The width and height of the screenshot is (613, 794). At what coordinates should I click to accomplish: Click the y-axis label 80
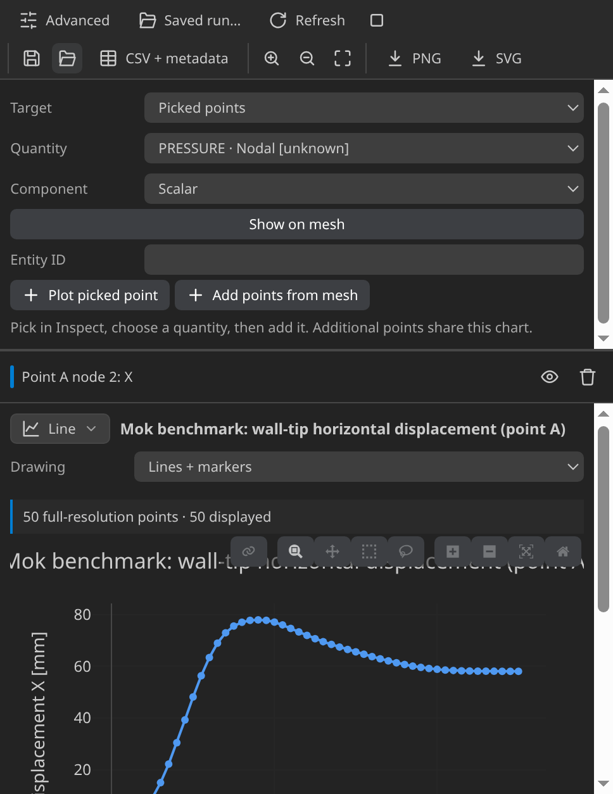pyautogui.click(x=82, y=615)
